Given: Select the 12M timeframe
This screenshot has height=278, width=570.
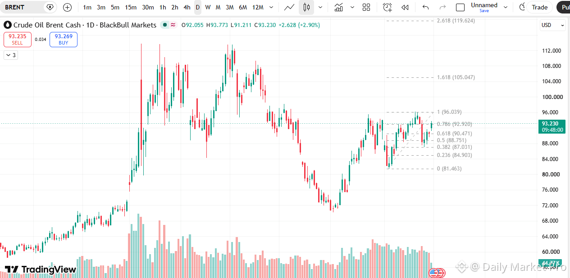Looking at the screenshot, I should tap(258, 7).
